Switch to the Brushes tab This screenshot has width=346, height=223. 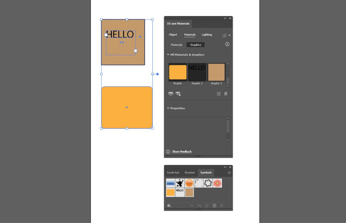[x=190, y=172]
